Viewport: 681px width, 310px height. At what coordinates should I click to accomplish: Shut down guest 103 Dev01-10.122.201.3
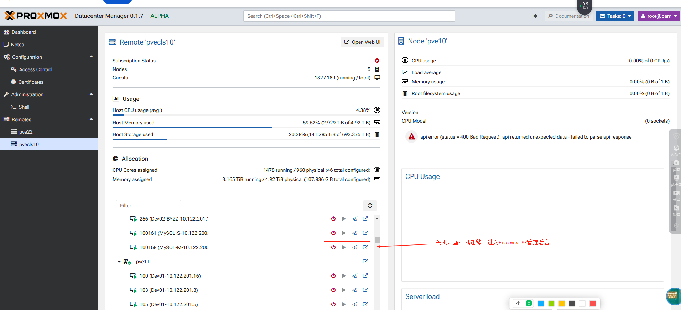pos(333,290)
